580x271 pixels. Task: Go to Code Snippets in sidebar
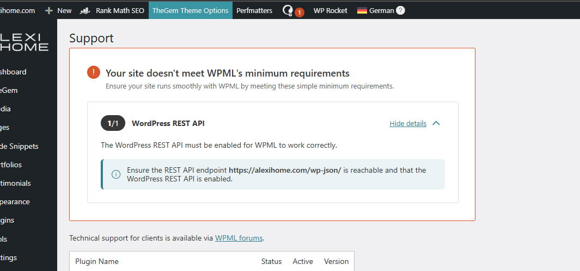pyautogui.click(x=19, y=146)
